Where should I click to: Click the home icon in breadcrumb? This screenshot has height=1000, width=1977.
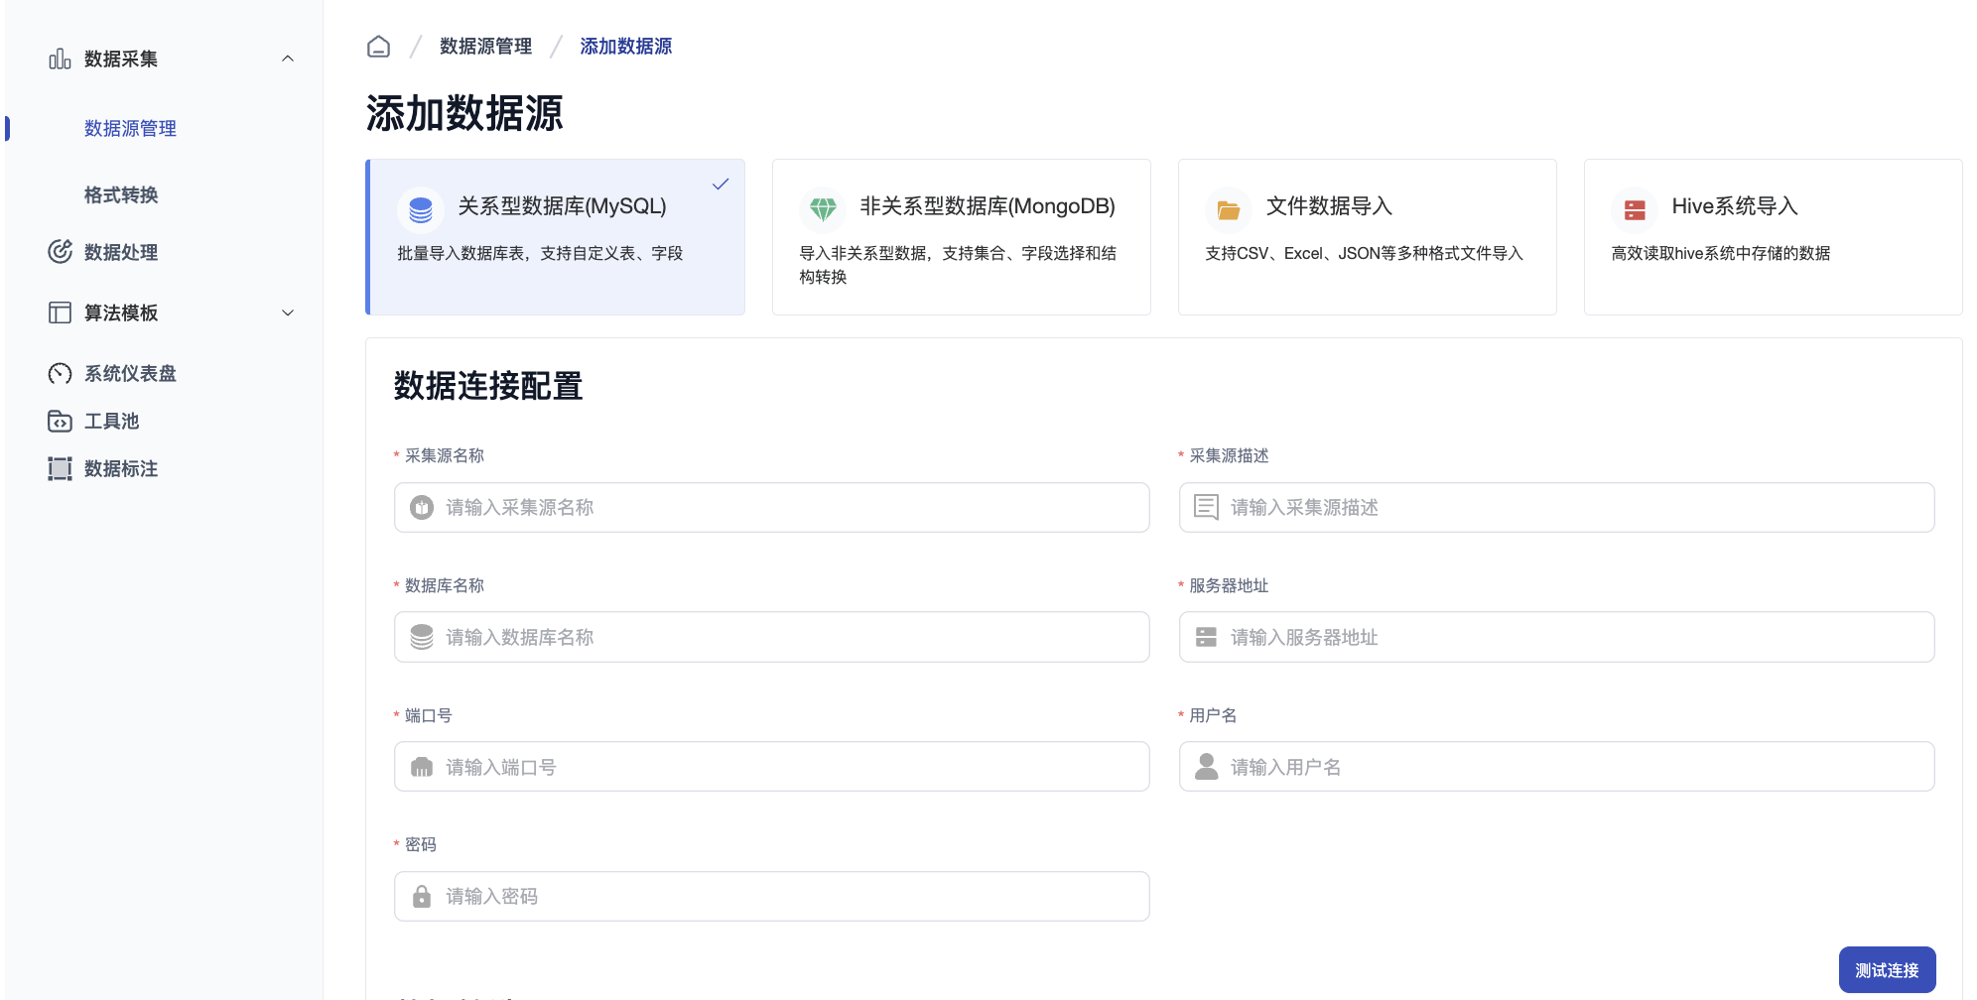pos(378,47)
